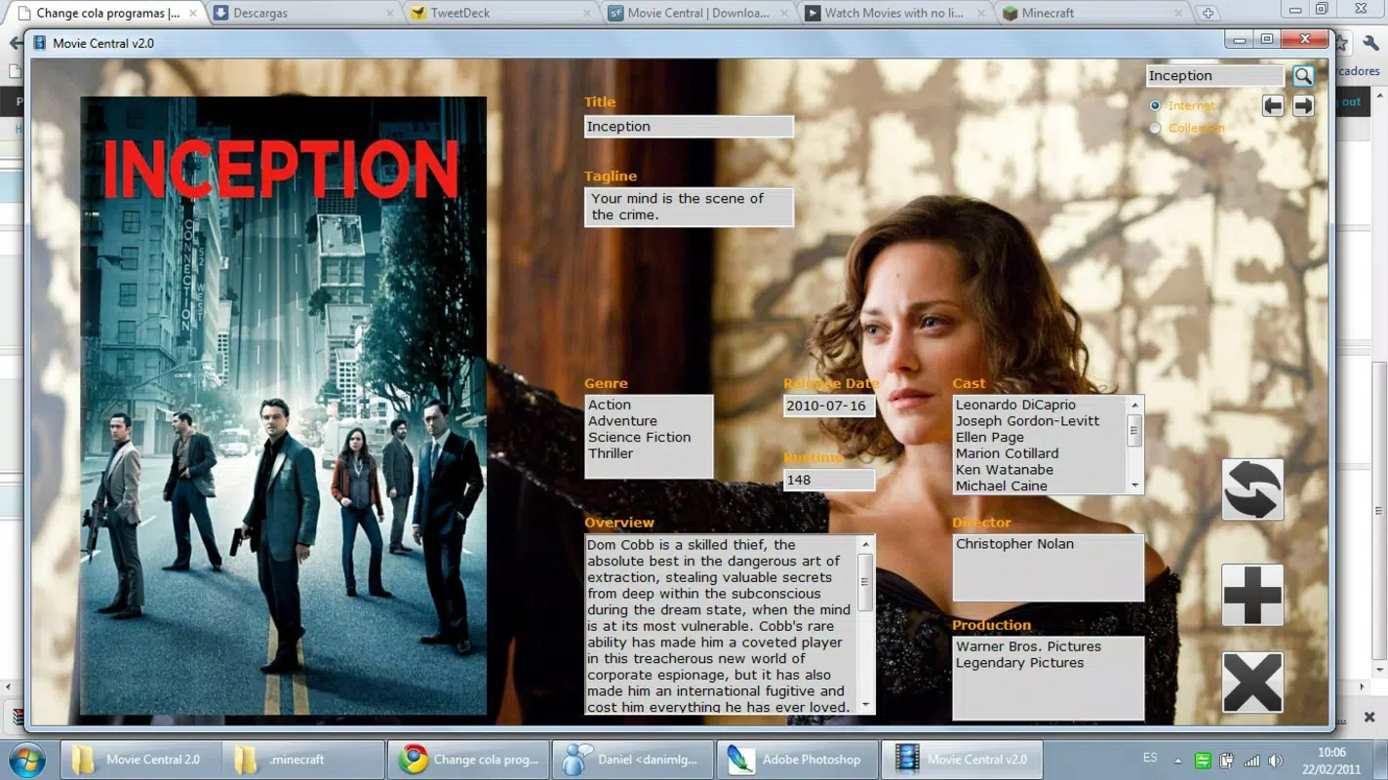The width and height of the screenshot is (1388, 780).
Task: Click the refresh arrows icon button
Action: pos(1252,489)
